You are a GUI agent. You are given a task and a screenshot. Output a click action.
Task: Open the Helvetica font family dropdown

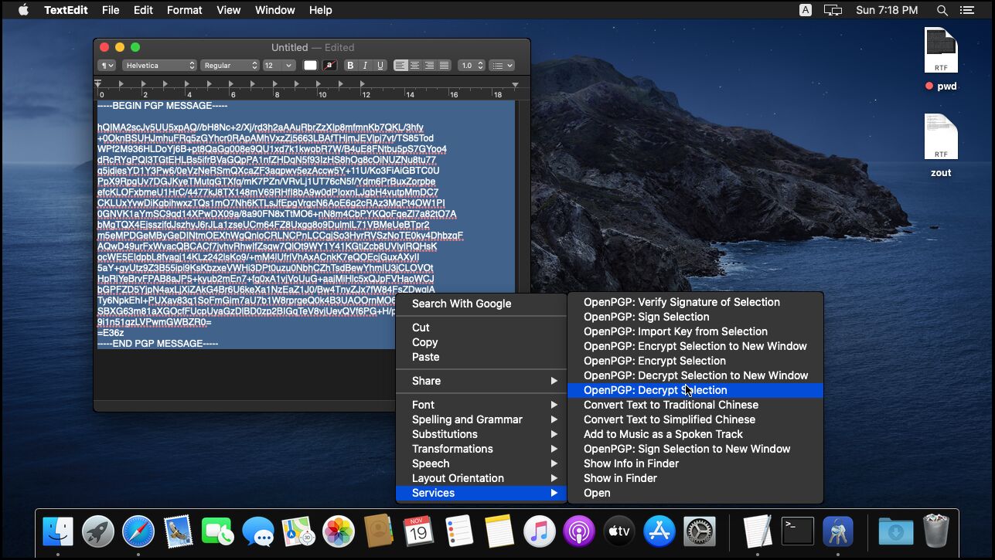[159, 66]
